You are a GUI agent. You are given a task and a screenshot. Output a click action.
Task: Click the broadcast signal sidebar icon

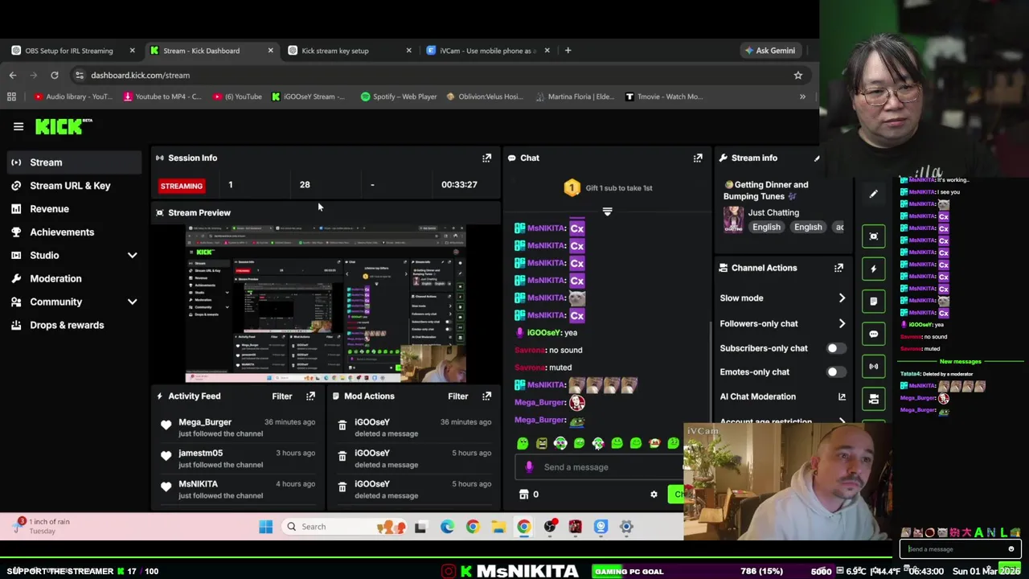[874, 366]
